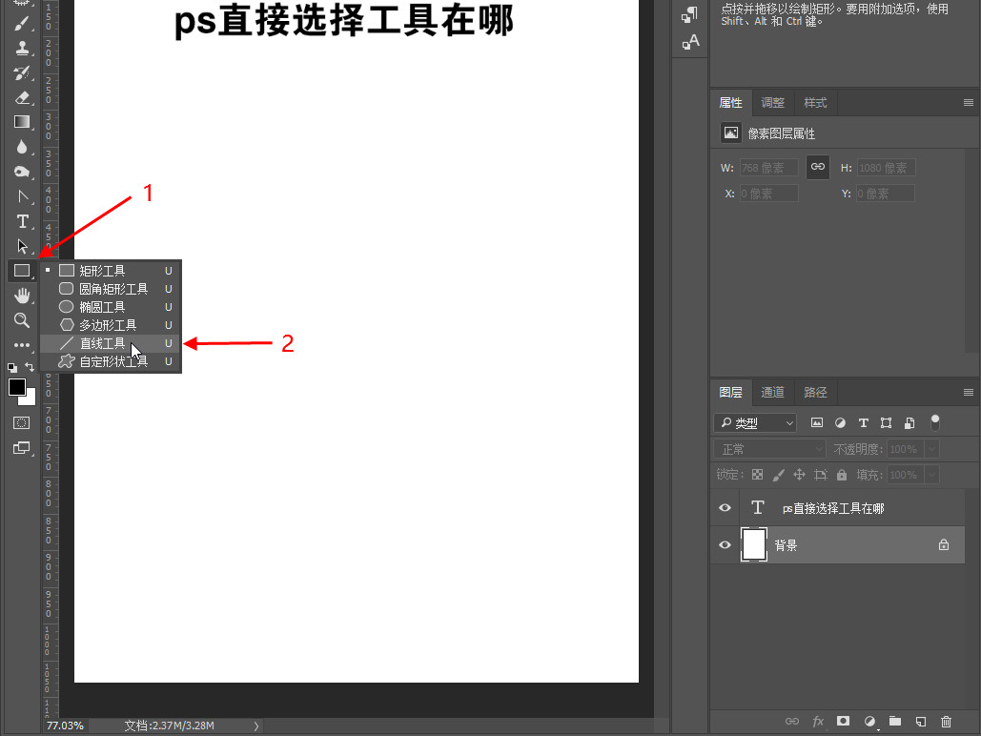Toggle link width and height
Image resolution: width=981 pixels, height=736 pixels.
pos(818,167)
